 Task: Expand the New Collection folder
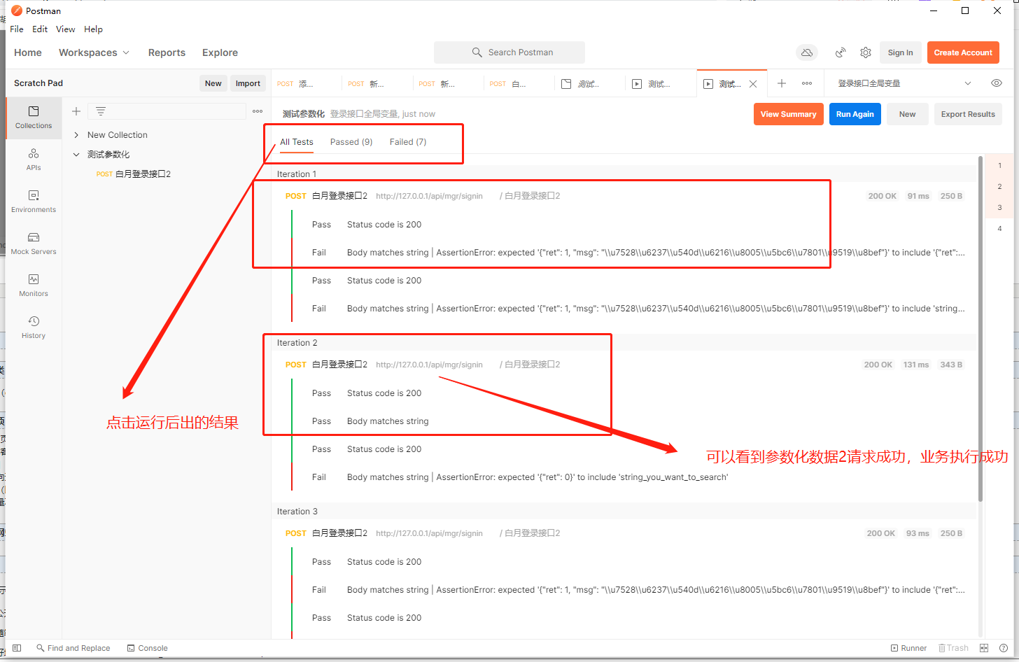76,135
